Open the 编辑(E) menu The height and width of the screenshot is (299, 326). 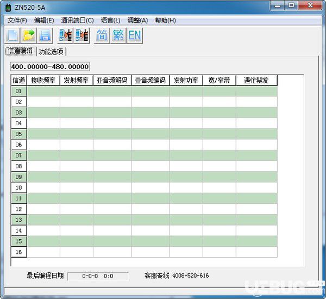pyautogui.click(x=44, y=20)
